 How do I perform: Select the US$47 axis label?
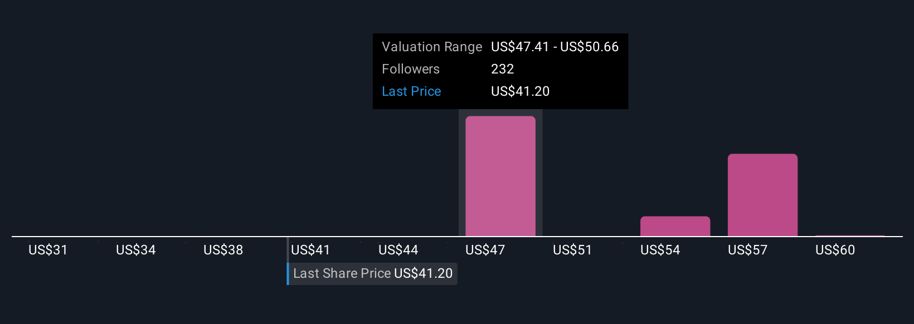click(x=485, y=250)
